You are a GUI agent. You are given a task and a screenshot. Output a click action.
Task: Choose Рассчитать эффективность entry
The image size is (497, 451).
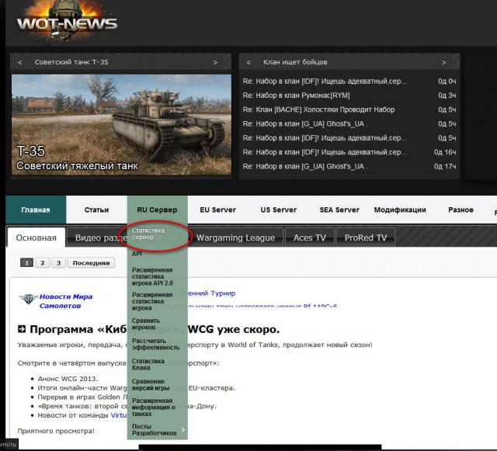155,344
